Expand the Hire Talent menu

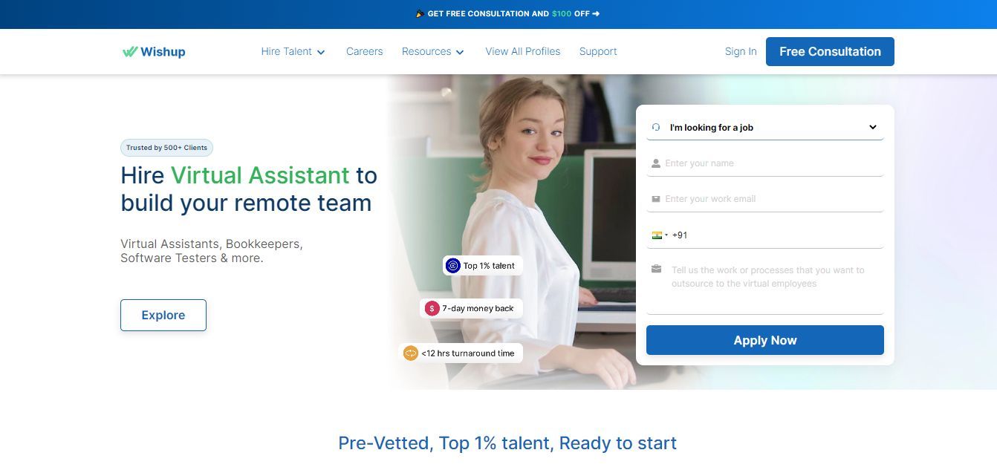(x=293, y=52)
